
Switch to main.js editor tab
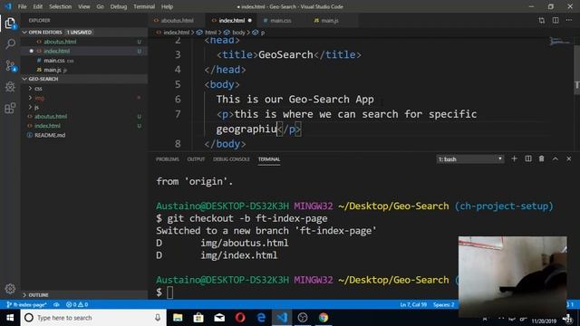(x=329, y=20)
